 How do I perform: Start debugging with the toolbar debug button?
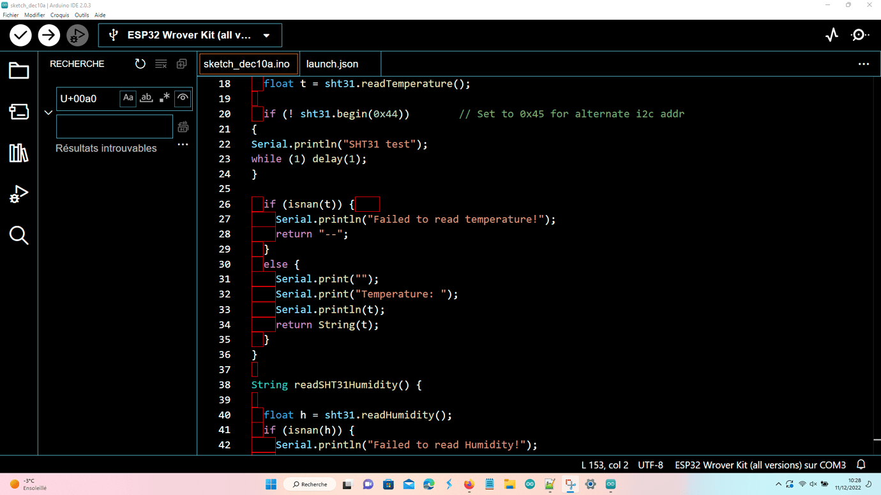tap(77, 35)
